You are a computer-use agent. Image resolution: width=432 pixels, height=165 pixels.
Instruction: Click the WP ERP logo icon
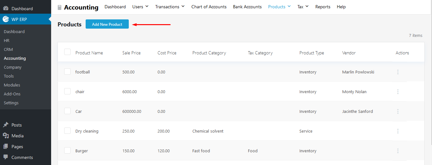[6, 19]
